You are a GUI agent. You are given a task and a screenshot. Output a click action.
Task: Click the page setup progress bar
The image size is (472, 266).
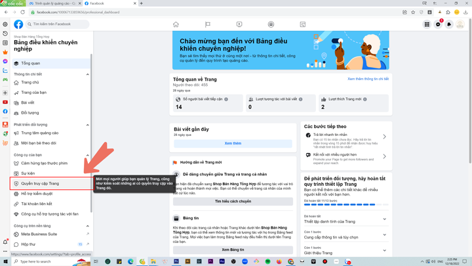(346, 204)
